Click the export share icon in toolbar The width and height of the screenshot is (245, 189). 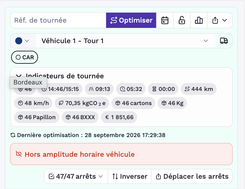(215, 20)
